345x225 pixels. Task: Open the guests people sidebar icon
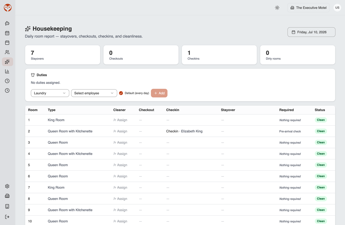(x=7, y=52)
